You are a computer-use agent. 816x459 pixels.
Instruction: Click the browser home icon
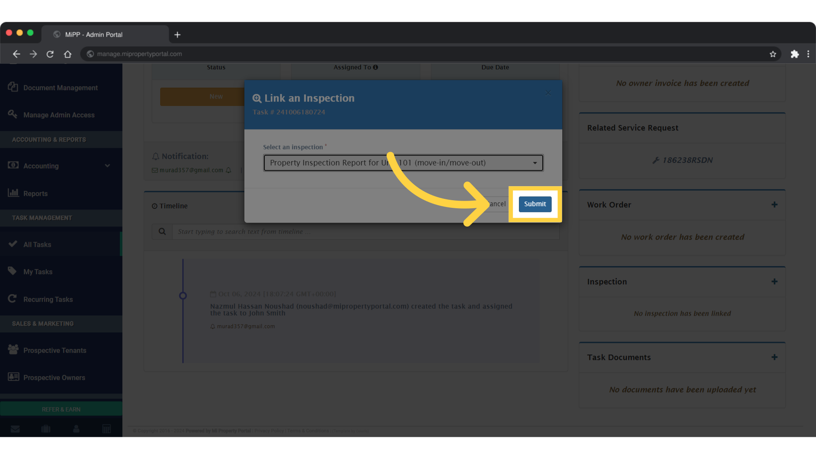(68, 54)
